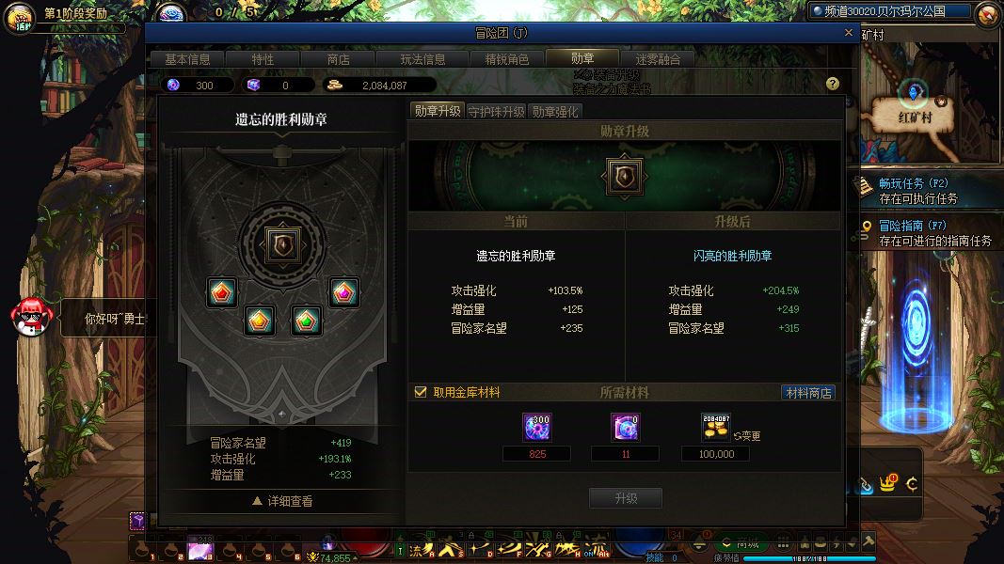Viewport: 1004px width, 564px height.
Task: Click the crown icon in the right panel
Action: [x=888, y=483]
